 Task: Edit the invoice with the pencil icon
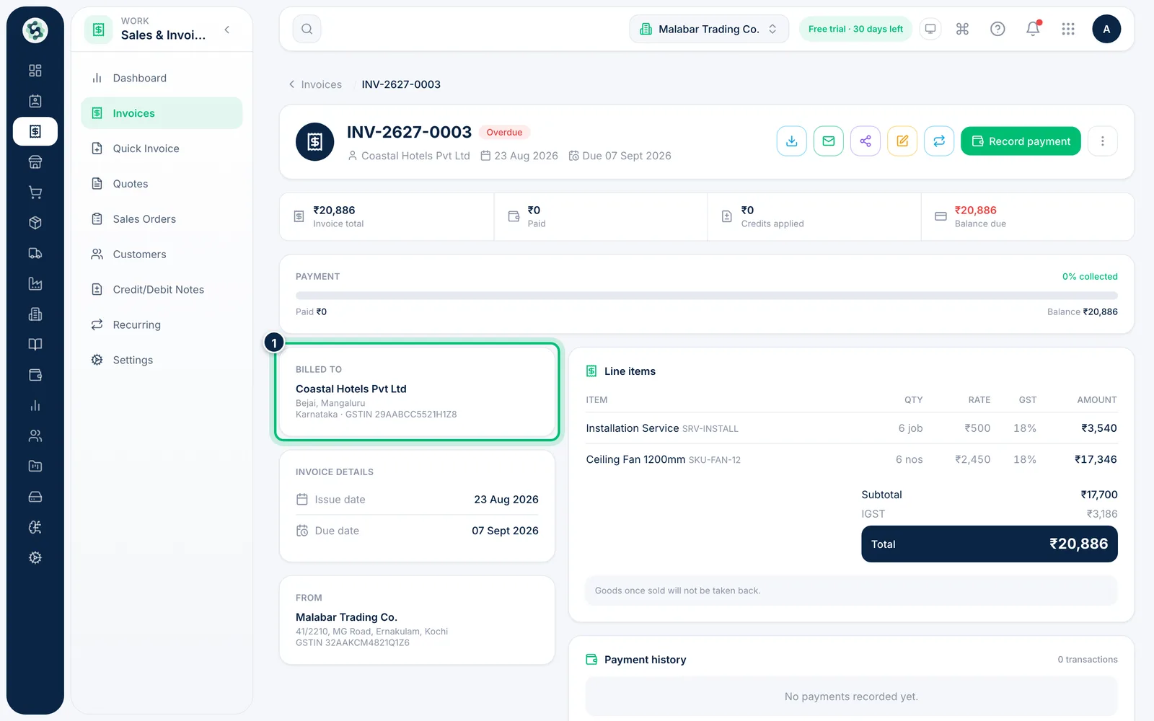click(902, 141)
